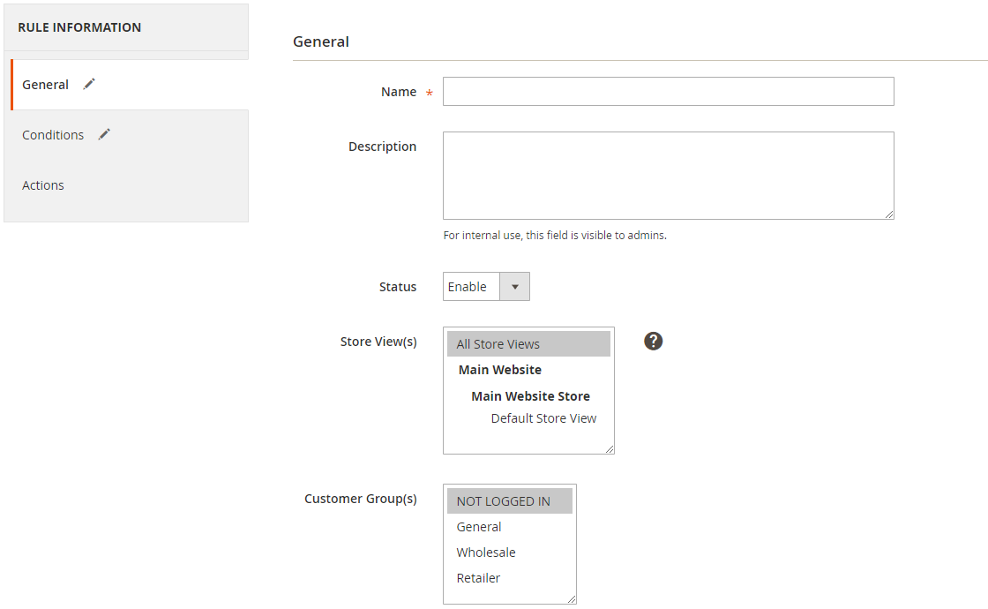This screenshot has width=988, height=609.
Task: Select All Store Views option
Action: pos(528,344)
